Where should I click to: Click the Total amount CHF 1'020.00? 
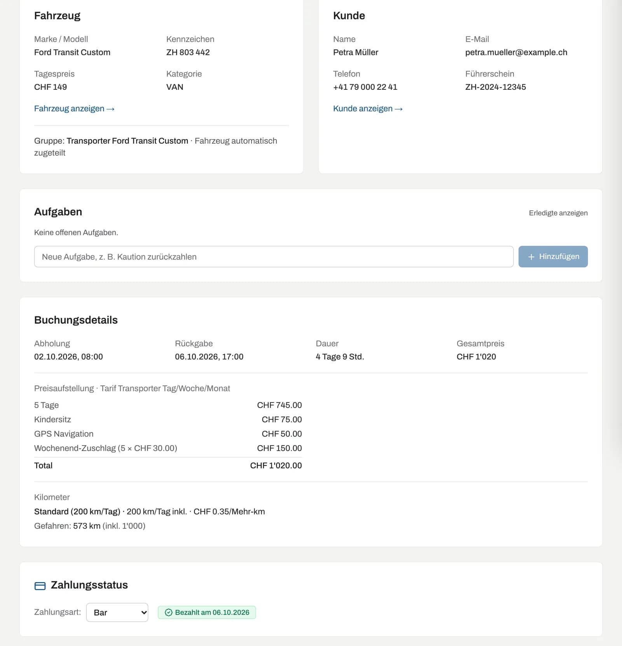tap(276, 466)
